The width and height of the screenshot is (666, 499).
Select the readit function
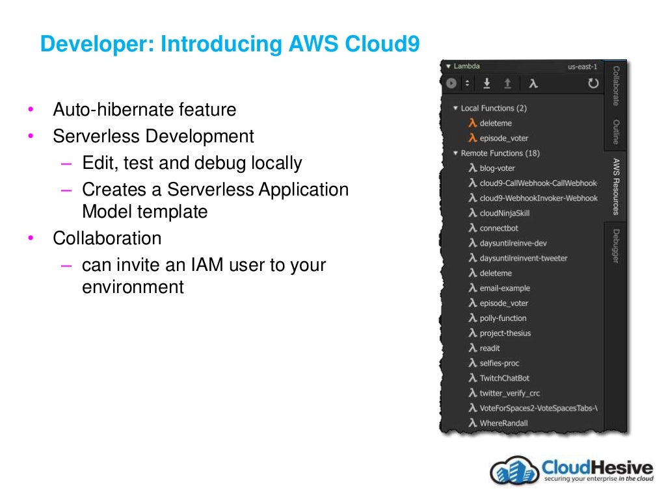(489, 348)
